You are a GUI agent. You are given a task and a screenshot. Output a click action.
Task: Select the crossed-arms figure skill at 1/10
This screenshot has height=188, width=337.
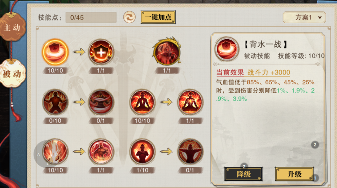[142, 152]
